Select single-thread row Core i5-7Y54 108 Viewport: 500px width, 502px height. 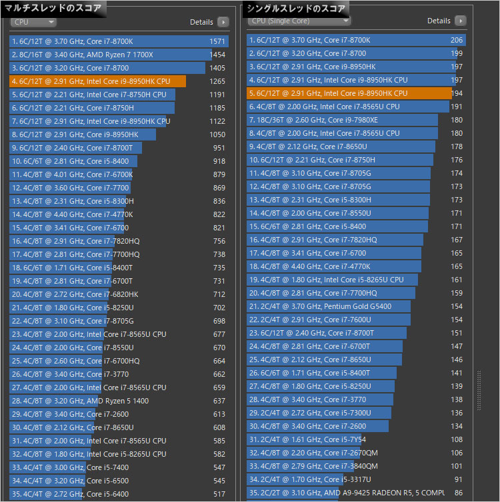tap(357, 439)
